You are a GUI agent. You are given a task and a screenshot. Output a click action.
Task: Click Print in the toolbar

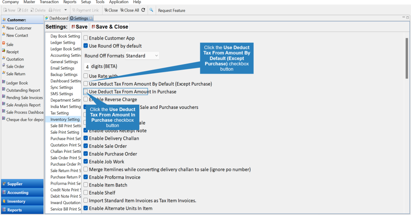pos(55,10)
